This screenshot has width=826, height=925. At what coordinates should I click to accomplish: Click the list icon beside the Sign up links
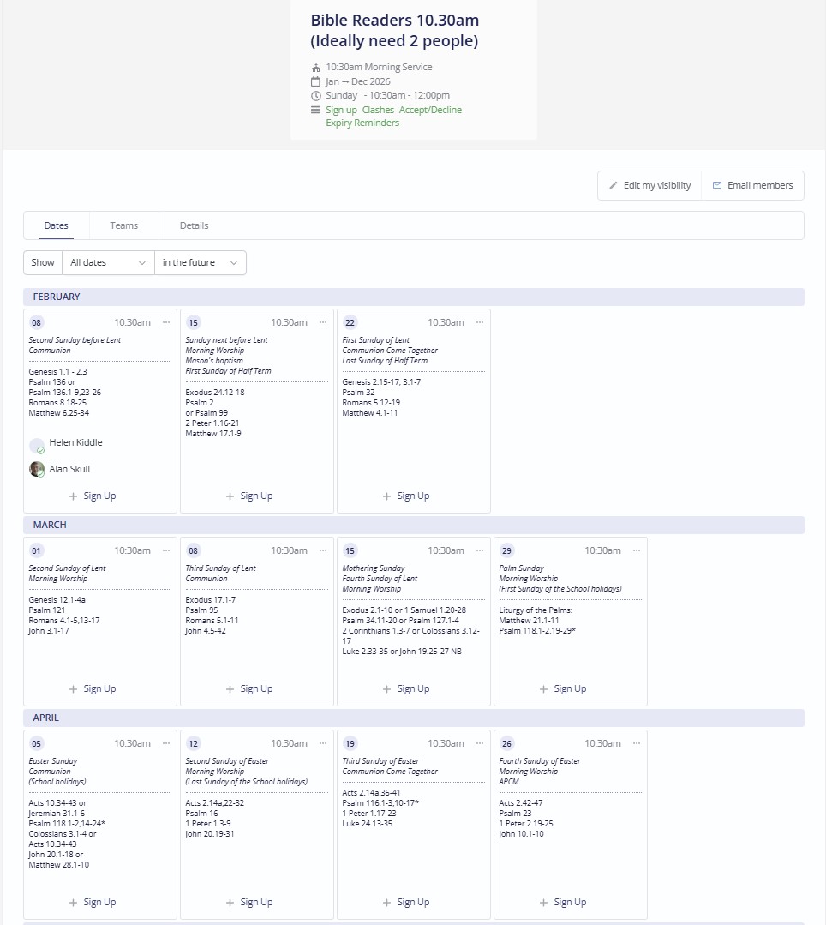(316, 110)
